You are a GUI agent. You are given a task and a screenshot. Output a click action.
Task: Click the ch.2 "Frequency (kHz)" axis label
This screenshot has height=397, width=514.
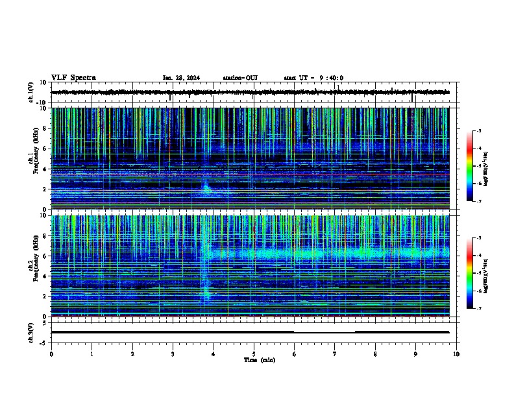36,258
